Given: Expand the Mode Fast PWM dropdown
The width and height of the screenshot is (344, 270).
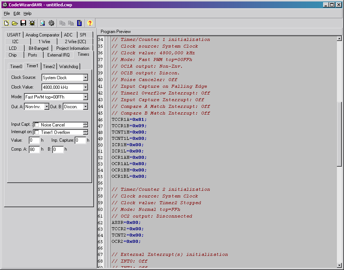Looking at the screenshot, I should click(85, 97).
